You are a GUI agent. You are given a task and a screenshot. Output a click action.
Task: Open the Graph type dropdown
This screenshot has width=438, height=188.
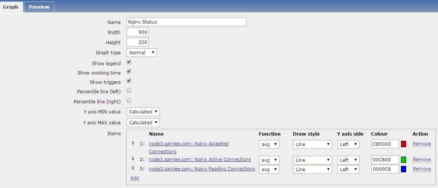click(142, 52)
